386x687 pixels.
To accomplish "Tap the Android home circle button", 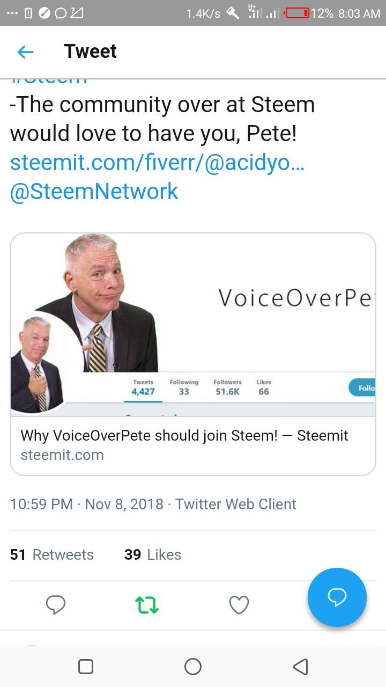I will coord(193,667).
